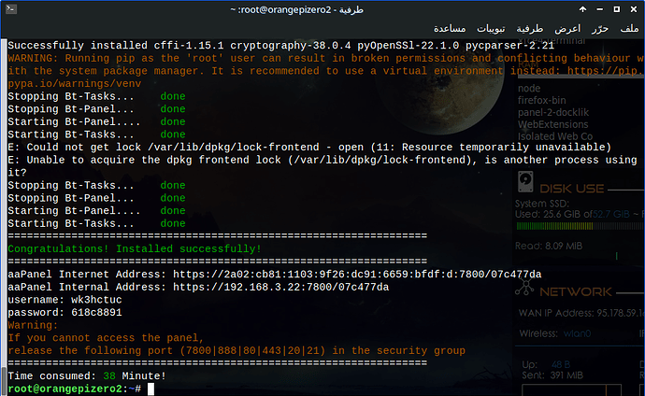Open the مساعدة (Help) menu
The height and width of the screenshot is (396, 645).
point(451,28)
